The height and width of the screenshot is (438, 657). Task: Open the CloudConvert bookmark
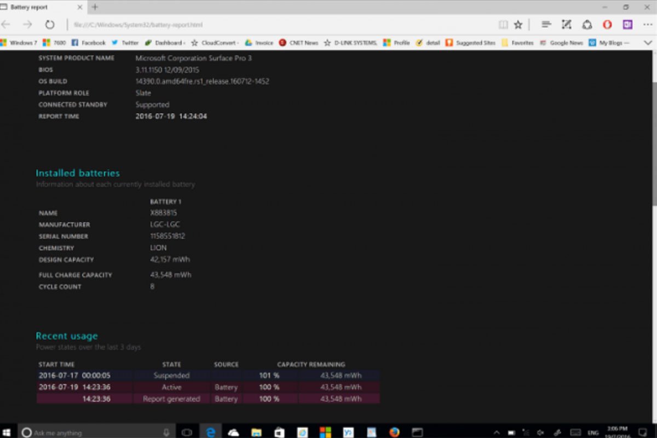tap(215, 43)
